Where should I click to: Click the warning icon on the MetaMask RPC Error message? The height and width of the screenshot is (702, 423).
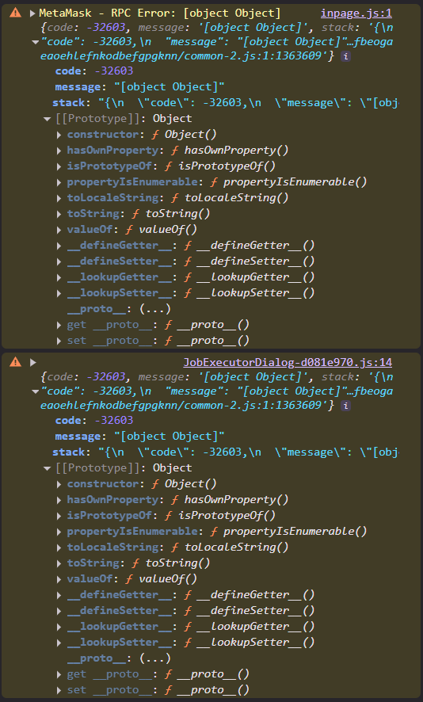(15, 13)
